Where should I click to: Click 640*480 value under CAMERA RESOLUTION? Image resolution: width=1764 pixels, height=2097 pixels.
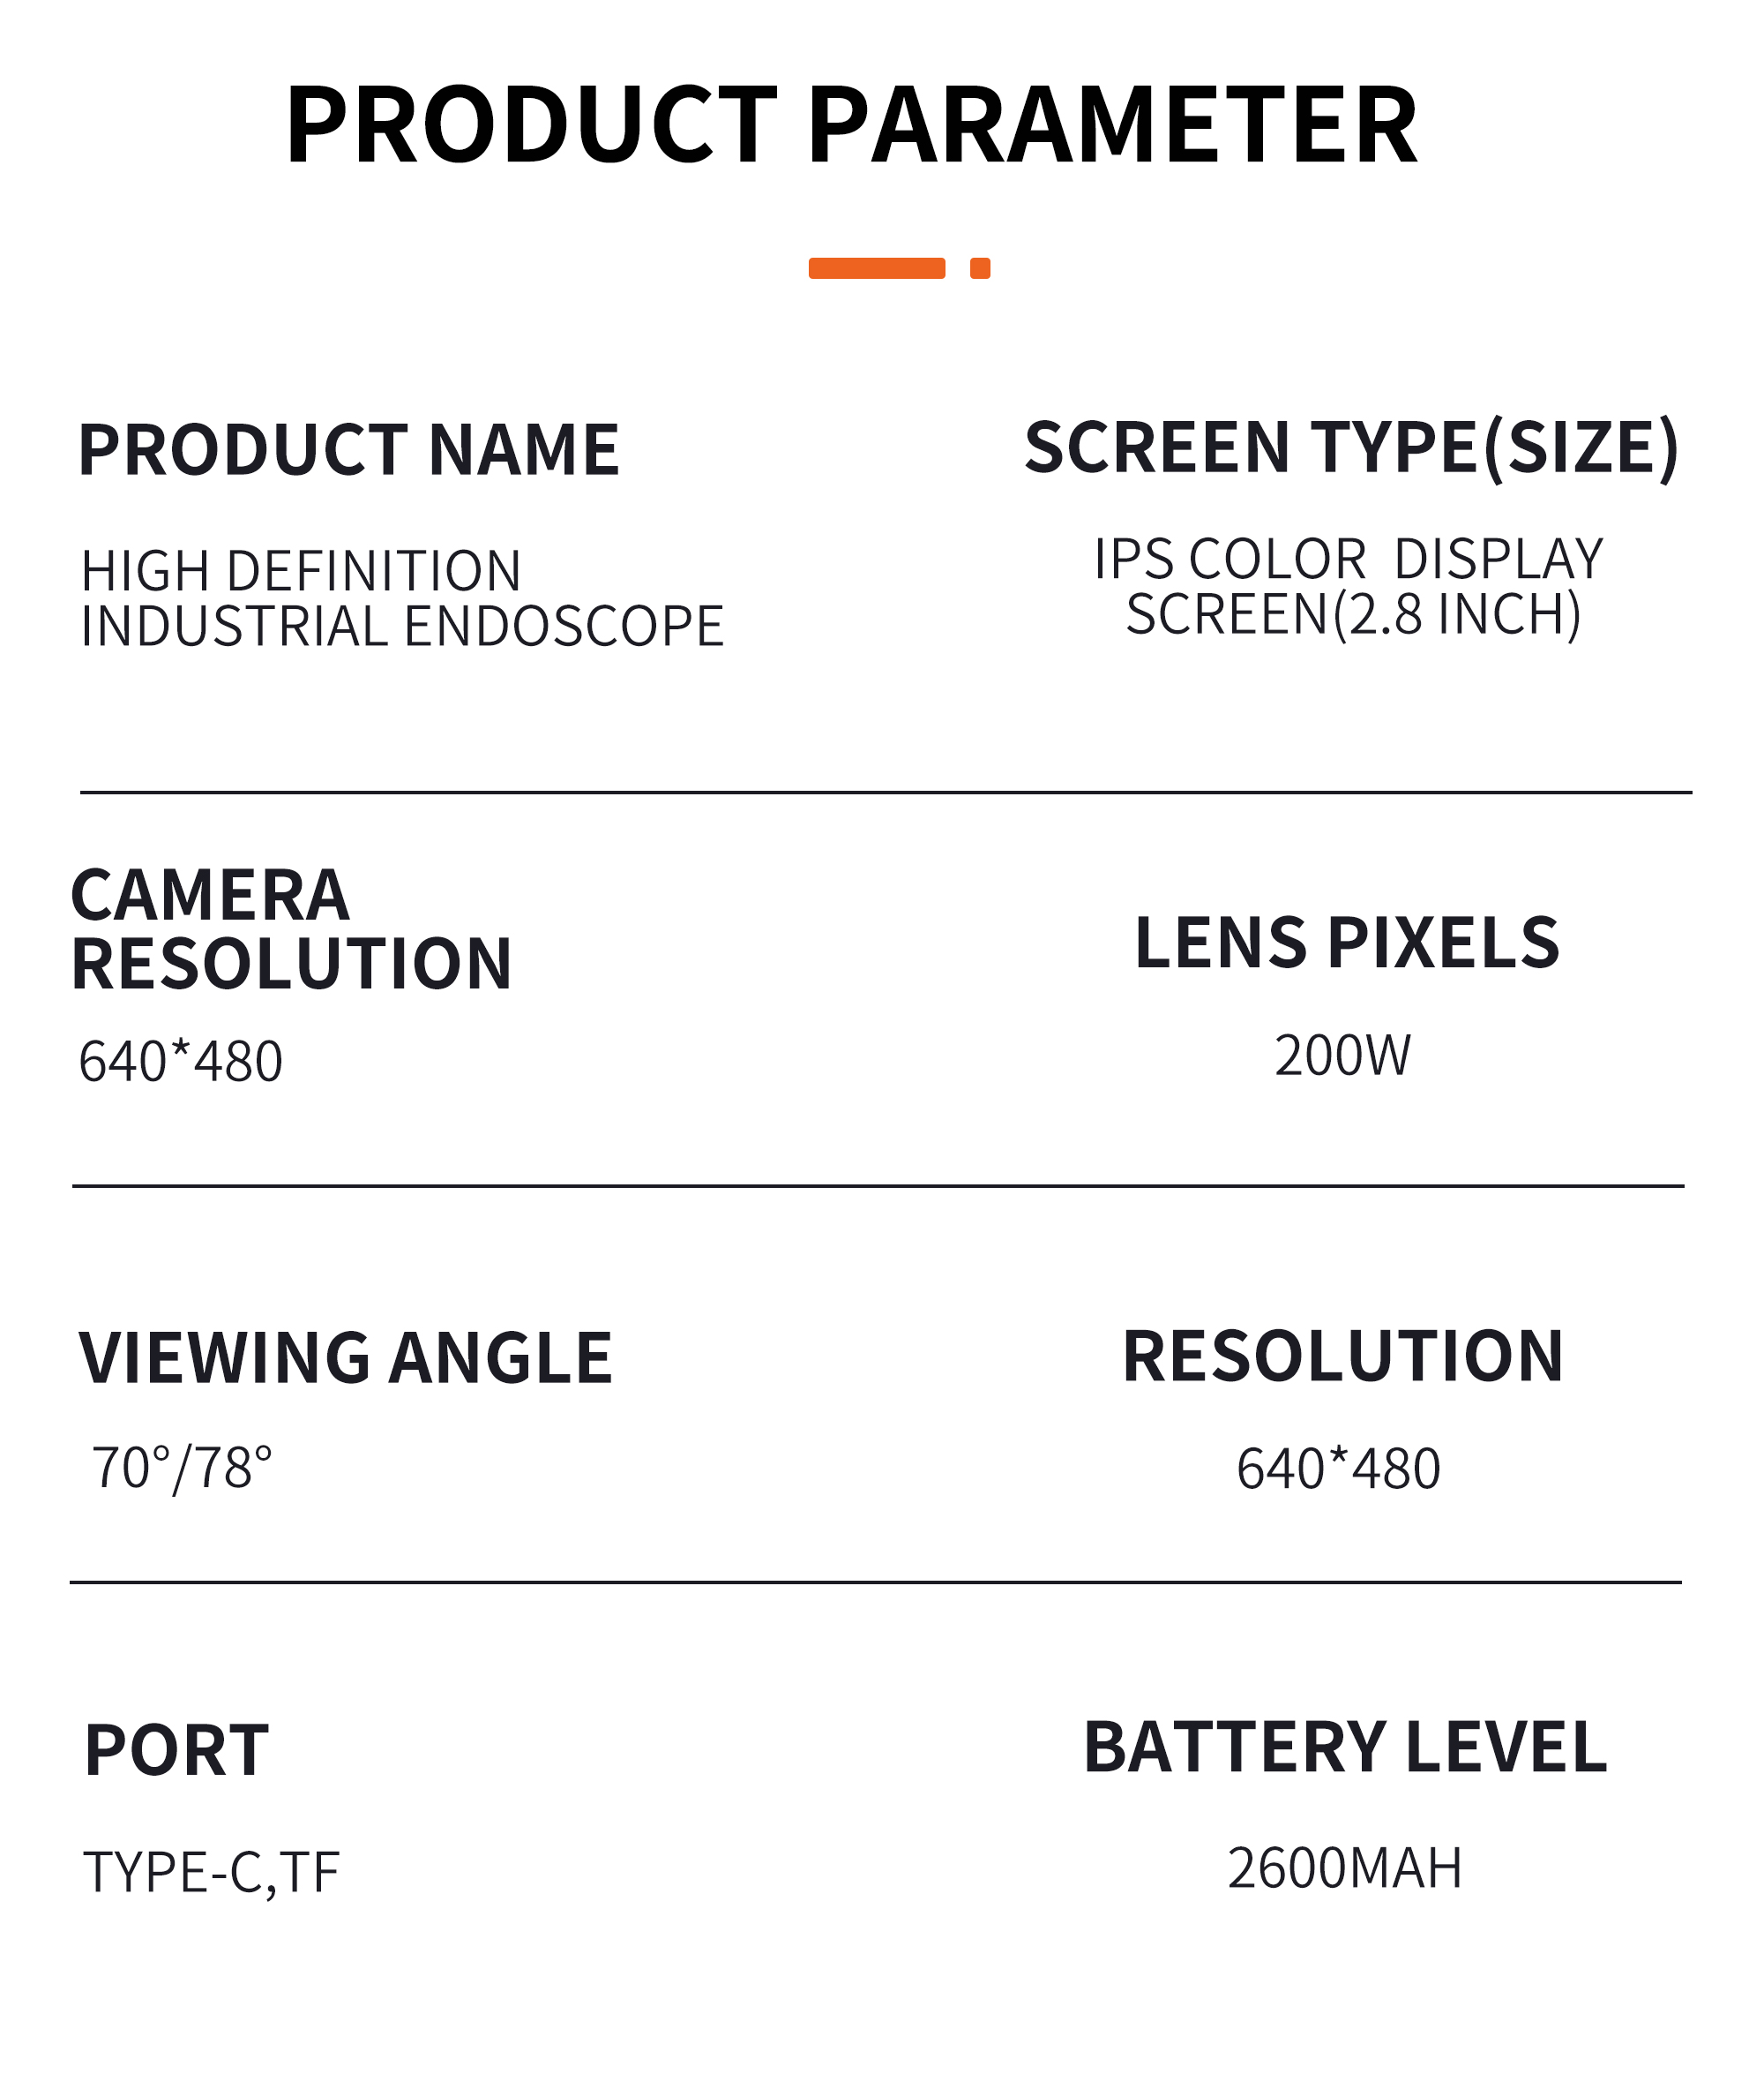coord(181,1062)
